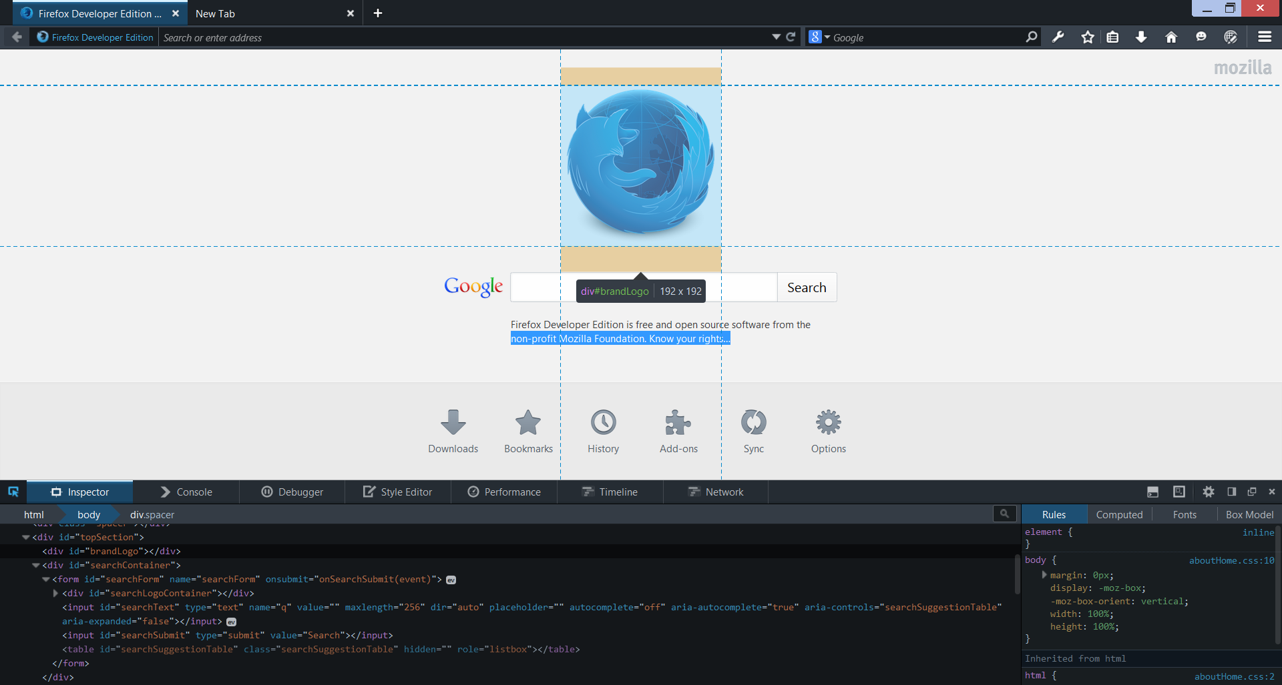Open the Style Editor panel

pyautogui.click(x=398, y=492)
